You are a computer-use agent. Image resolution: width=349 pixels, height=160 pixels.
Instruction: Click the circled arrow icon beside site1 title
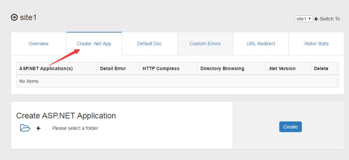point(14,17)
